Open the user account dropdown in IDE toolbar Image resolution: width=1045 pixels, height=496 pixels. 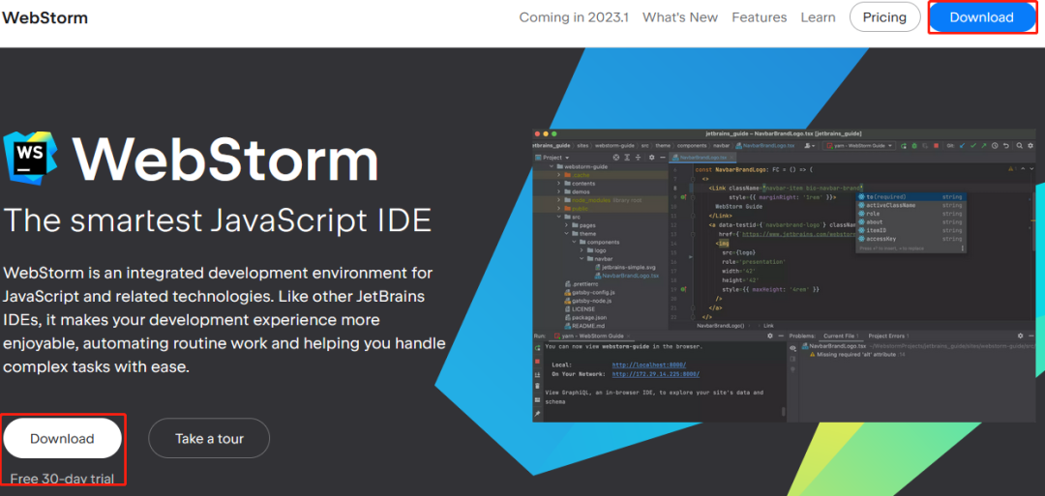click(x=810, y=146)
